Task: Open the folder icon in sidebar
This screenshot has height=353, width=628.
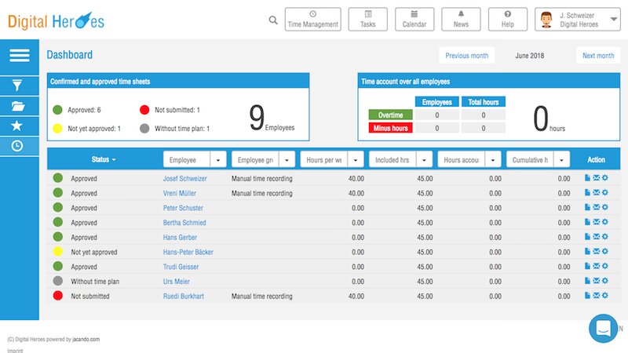Action: [x=19, y=106]
